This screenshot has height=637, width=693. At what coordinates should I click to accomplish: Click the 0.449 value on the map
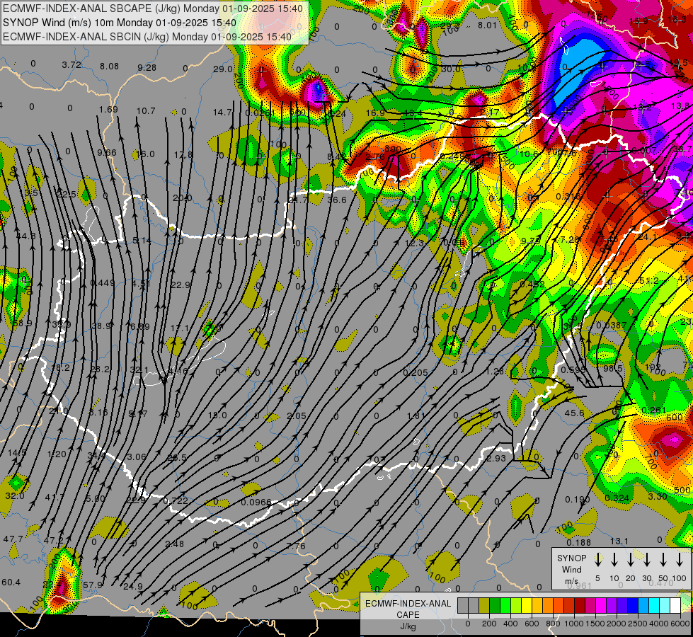pyautogui.click(x=103, y=283)
